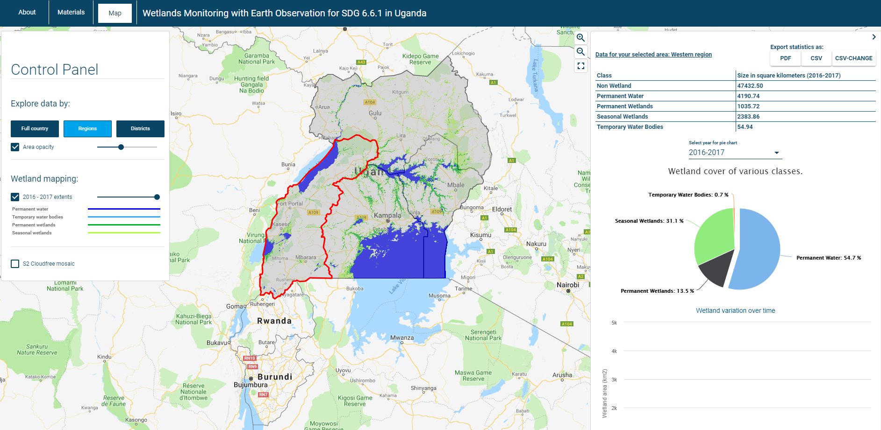Open the Materials tab
The height and width of the screenshot is (430, 881).
click(x=71, y=13)
